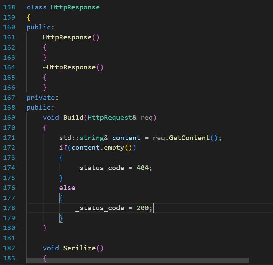Click public: label on line 168
Screen dimensions: 273x265
[x=40, y=108]
